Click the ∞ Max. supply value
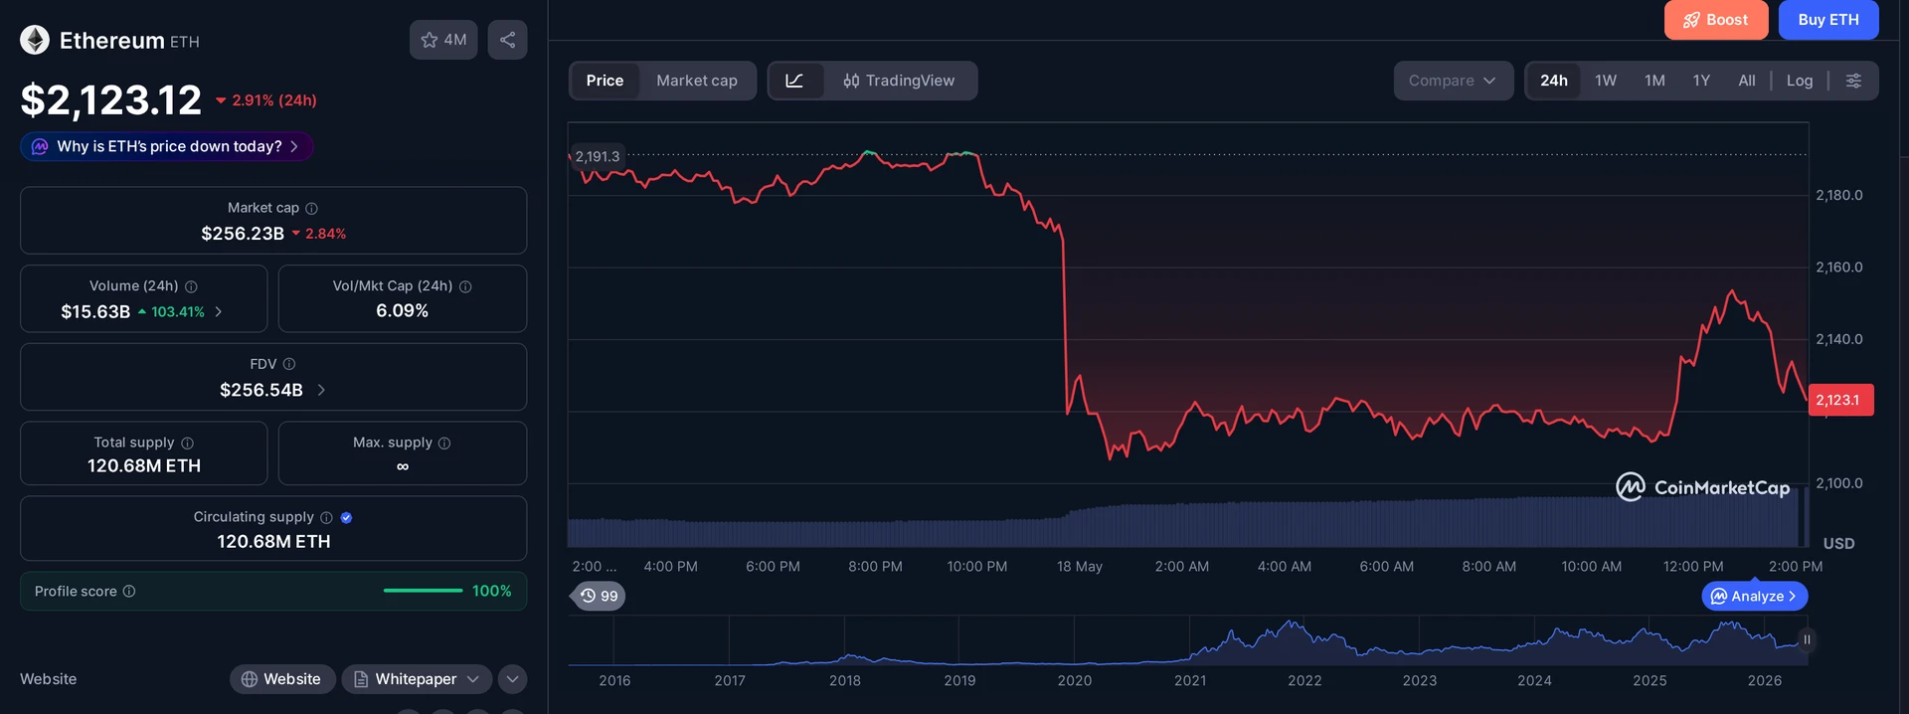This screenshot has height=714, width=1909. [x=402, y=466]
